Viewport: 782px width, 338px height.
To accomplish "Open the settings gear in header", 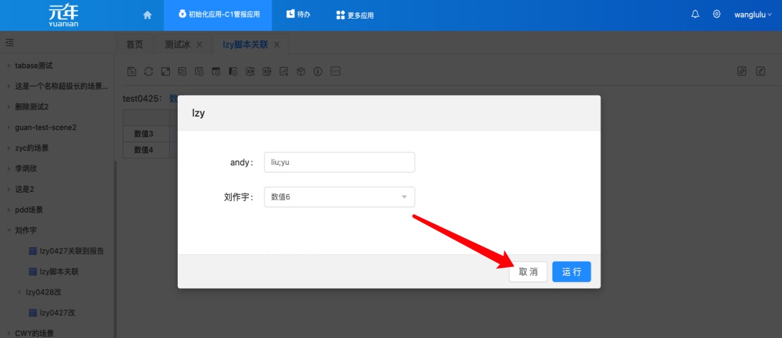I will (716, 14).
